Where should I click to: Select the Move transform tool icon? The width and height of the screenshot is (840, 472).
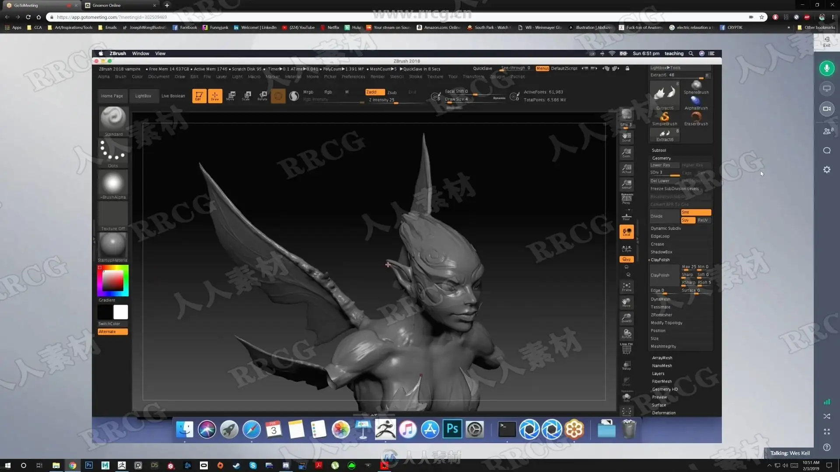tap(231, 96)
